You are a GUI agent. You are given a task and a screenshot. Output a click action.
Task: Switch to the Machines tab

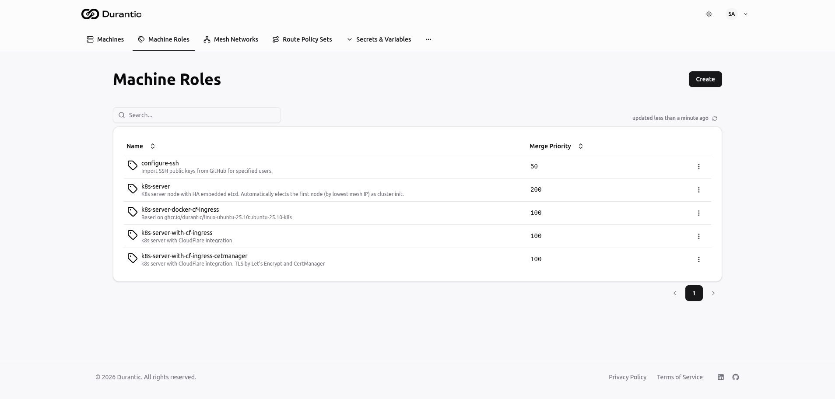[x=105, y=39]
